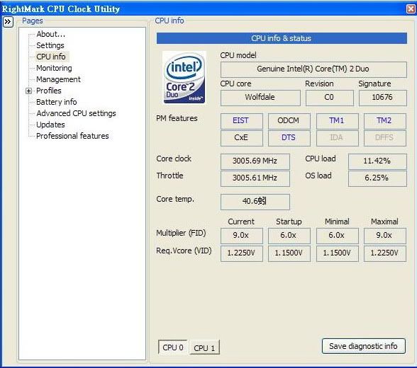Click the Current multiplier value 9.0x
The image size is (417, 368).
click(x=241, y=236)
